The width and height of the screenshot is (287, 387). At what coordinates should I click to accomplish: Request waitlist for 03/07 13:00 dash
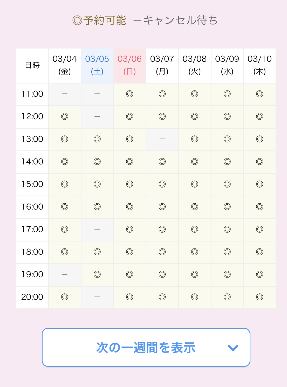[x=162, y=139]
